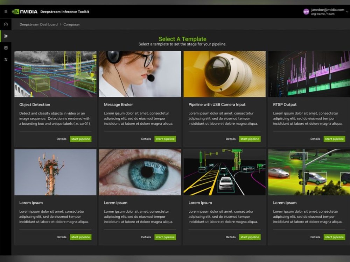View Details of Object Detection
The height and width of the screenshot is (262, 350).
pyautogui.click(x=61, y=139)
